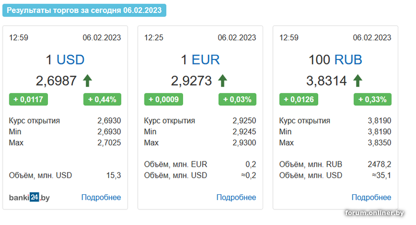Image resolution: width=416 pixels, height=225 pixels.
Task: Click the +0,33% RUB percent badge
Action: [x=372, y=99]
